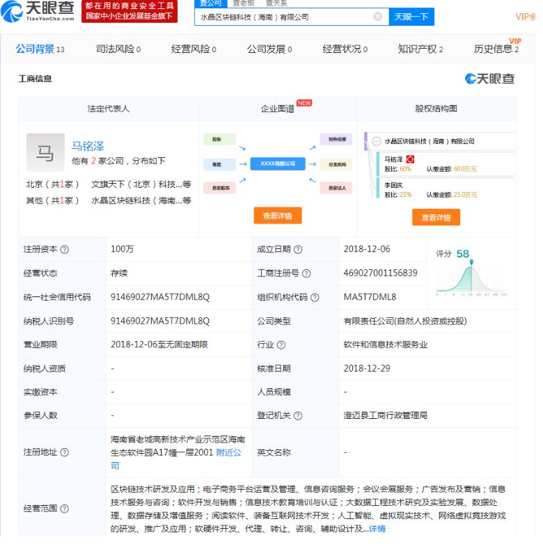Click help icon beside 注册地址
This screenshot has height=549, width=543.
coord(65,453)
